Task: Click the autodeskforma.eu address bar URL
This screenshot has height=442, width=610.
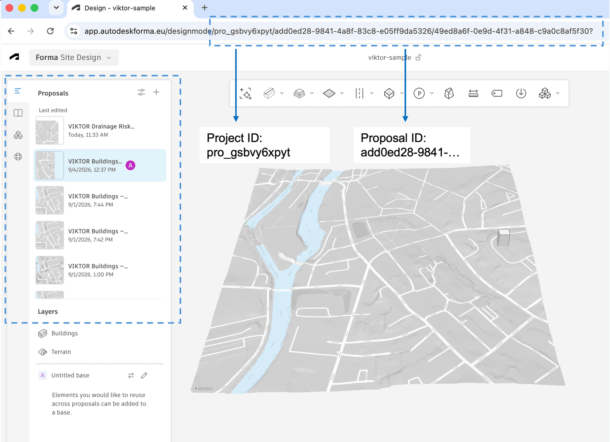Action: 339,31
